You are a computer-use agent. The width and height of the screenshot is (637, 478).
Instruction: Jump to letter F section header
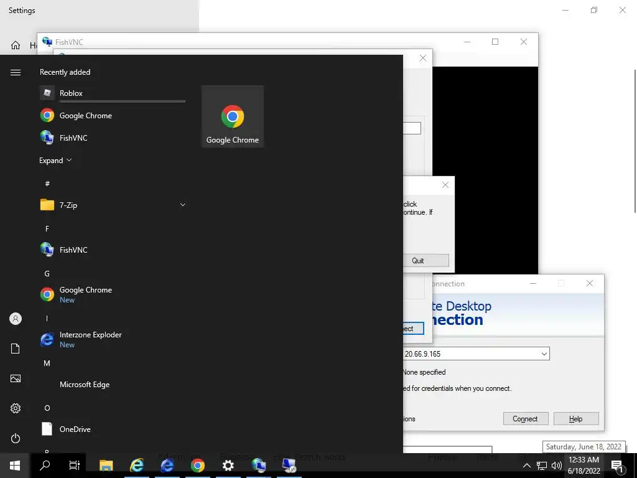(47, 228)
